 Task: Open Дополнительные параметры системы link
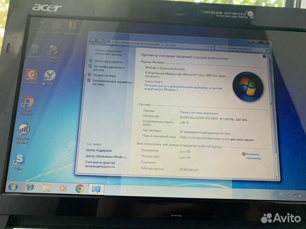112,83
